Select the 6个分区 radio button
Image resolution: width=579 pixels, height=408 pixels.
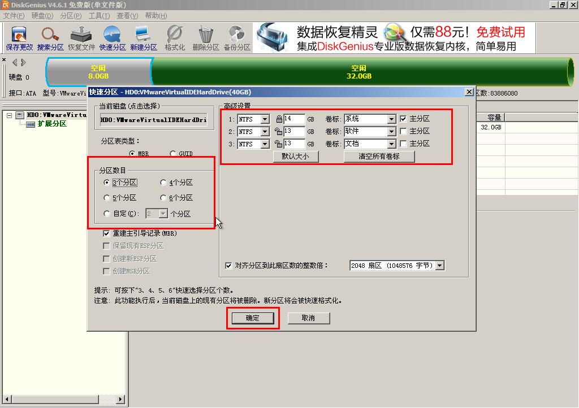click(x=163, y=198)
